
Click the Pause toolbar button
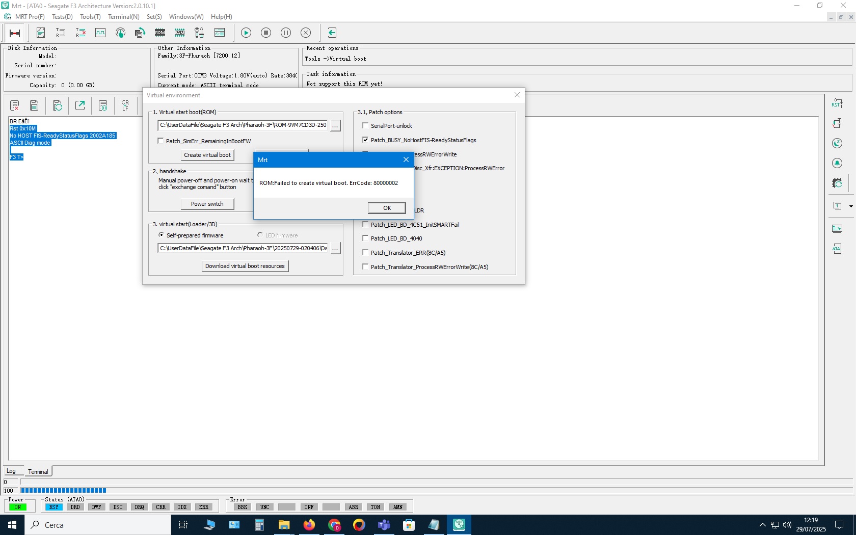point(286,33)
